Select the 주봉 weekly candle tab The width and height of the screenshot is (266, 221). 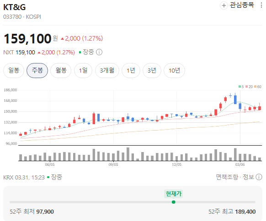point(37,70)
